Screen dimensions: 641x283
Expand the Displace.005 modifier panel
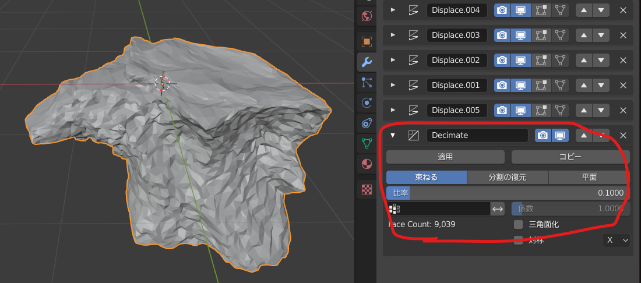pos(393,110)
